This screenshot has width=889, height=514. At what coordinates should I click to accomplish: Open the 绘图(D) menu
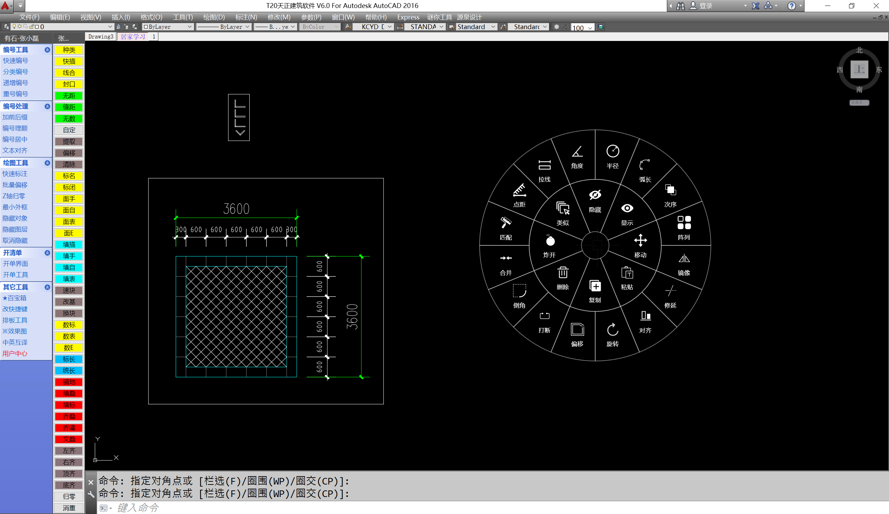tap(214, 17)
